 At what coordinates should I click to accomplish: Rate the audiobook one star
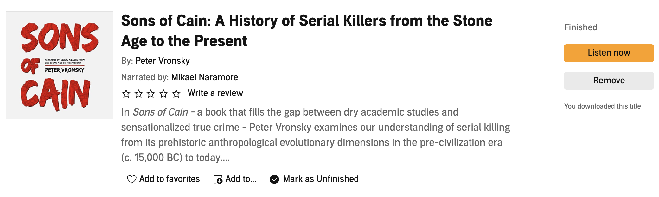[126, 93]
